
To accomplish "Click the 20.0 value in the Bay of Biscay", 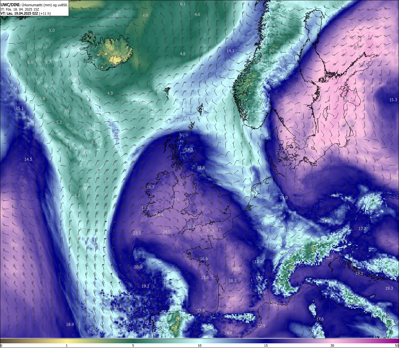I will pos(138,267).
